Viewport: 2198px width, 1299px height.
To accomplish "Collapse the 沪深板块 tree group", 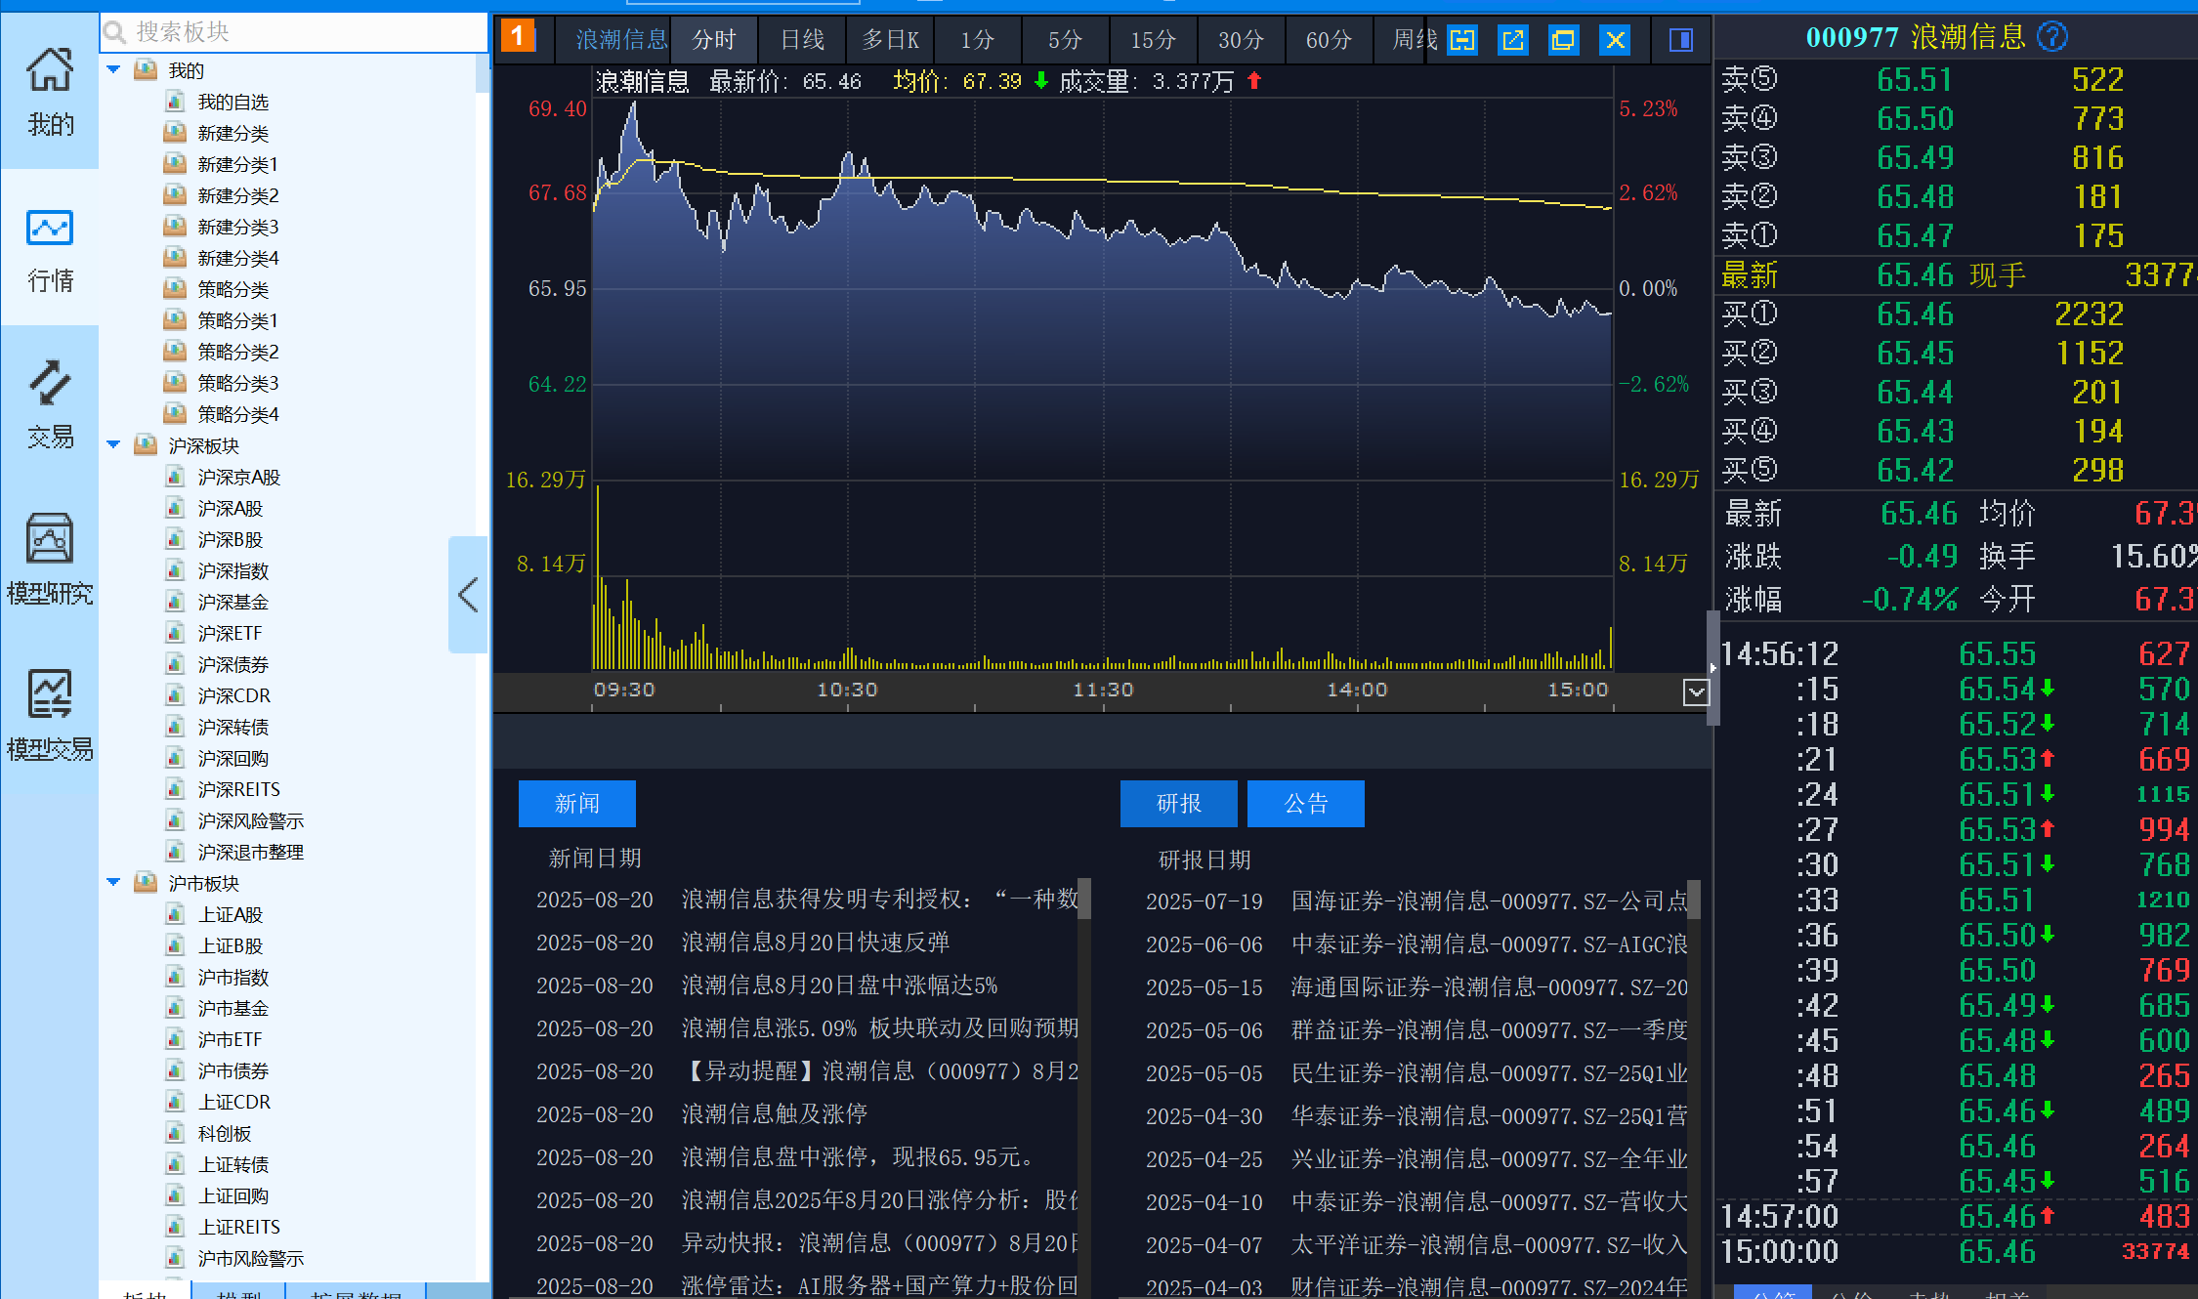I will pyautogui.click(x=113, y=445).
